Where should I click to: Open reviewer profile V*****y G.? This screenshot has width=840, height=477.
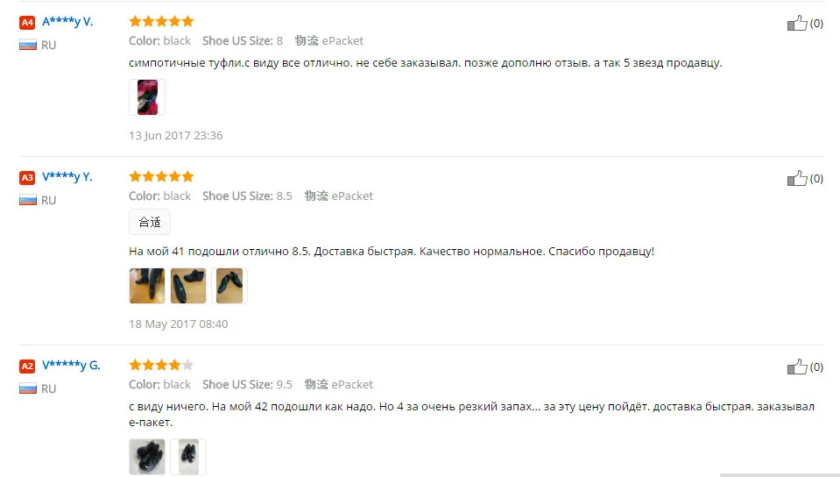pos(71,366)
